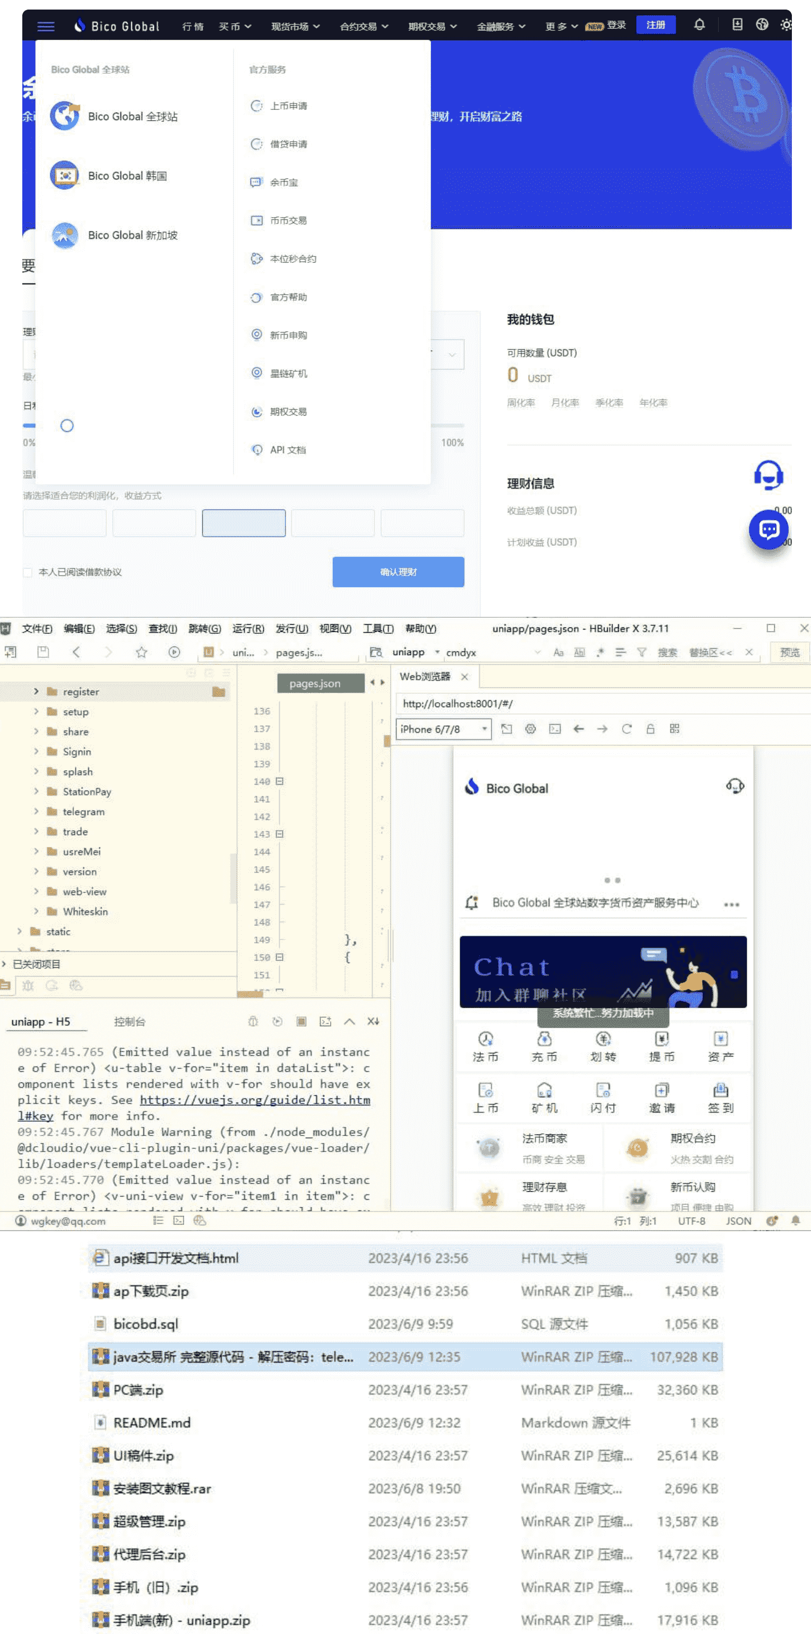Screen dimensions: 811x1634
Task: Click the clear-log X icon in console toolbar
Action: tap(373, 1021)
